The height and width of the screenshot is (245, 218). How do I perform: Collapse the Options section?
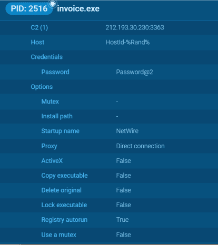tap(42, 87)
